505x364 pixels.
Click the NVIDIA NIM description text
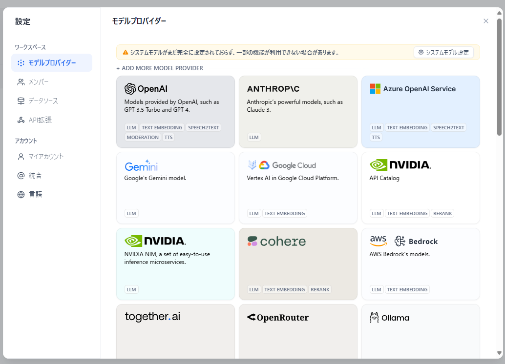(167, 258)
